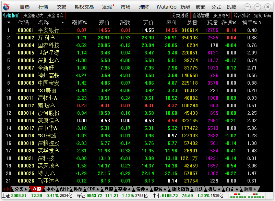Open the sort dropdown arrow above row numbers
275x201 pixels.
tap(9, 22)
